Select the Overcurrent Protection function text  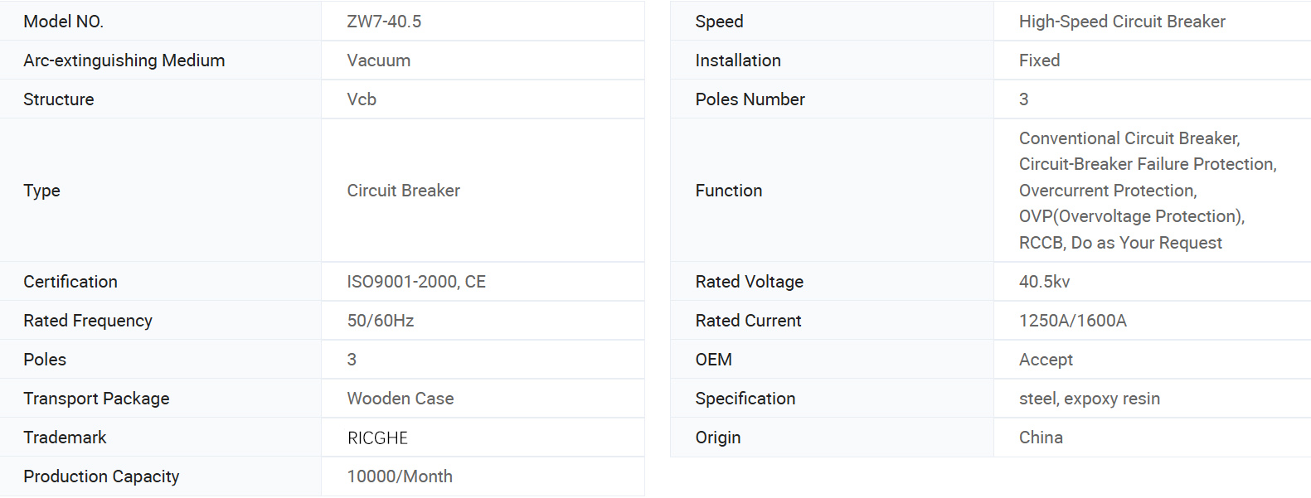[x=1107, y=191]
